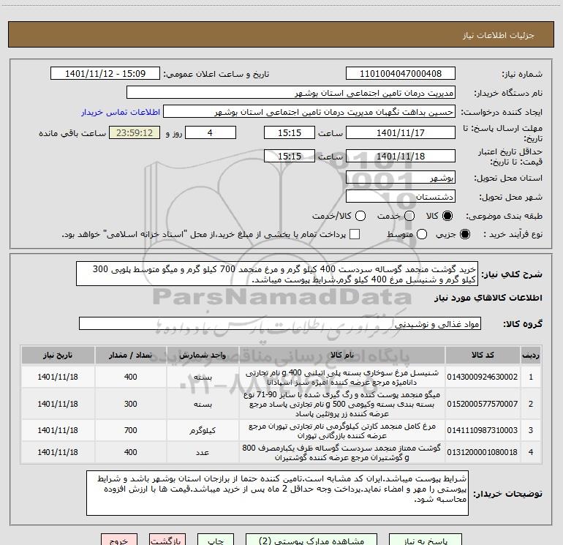Select the متوسط purchase type radio
This screenshot has width=563, height=545.
[x=422, y=234]
